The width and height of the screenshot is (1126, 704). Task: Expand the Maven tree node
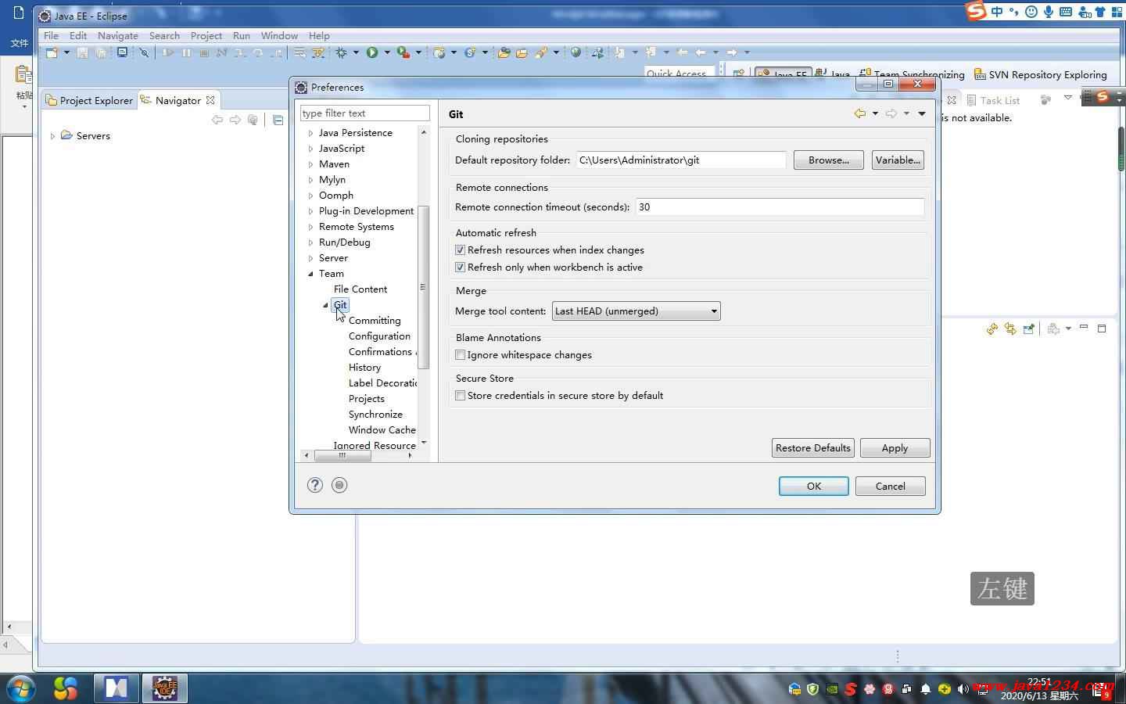pos(310,164)
